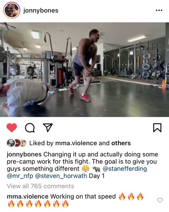The height and width of the screenshot is (212, 169).
Task: Tap the rhino emoji in the caption
Action: [x=96, y=169]
